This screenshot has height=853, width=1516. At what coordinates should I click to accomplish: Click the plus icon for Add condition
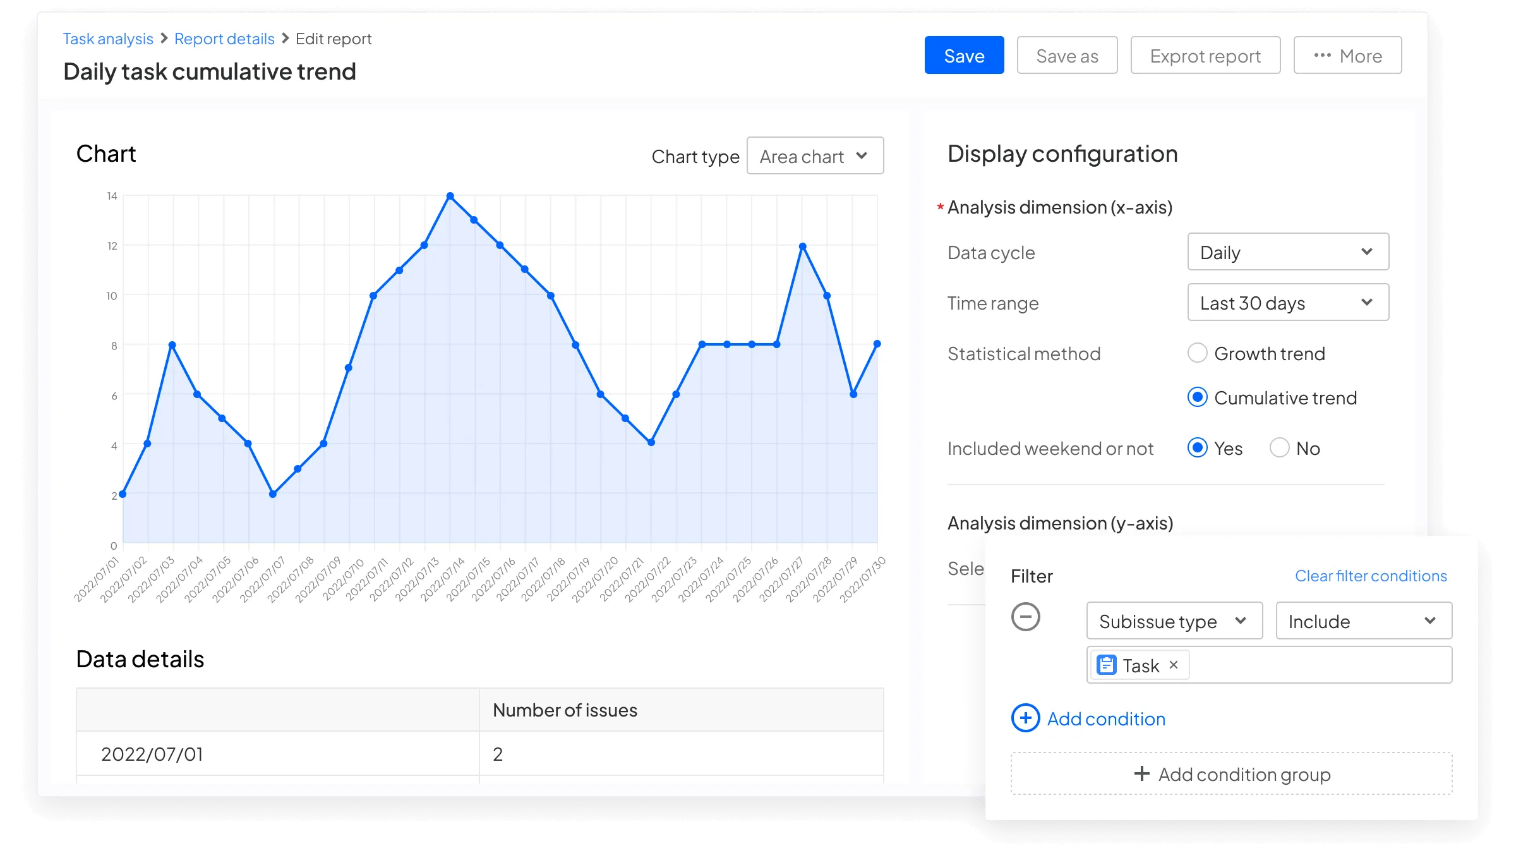(1026, 718)
